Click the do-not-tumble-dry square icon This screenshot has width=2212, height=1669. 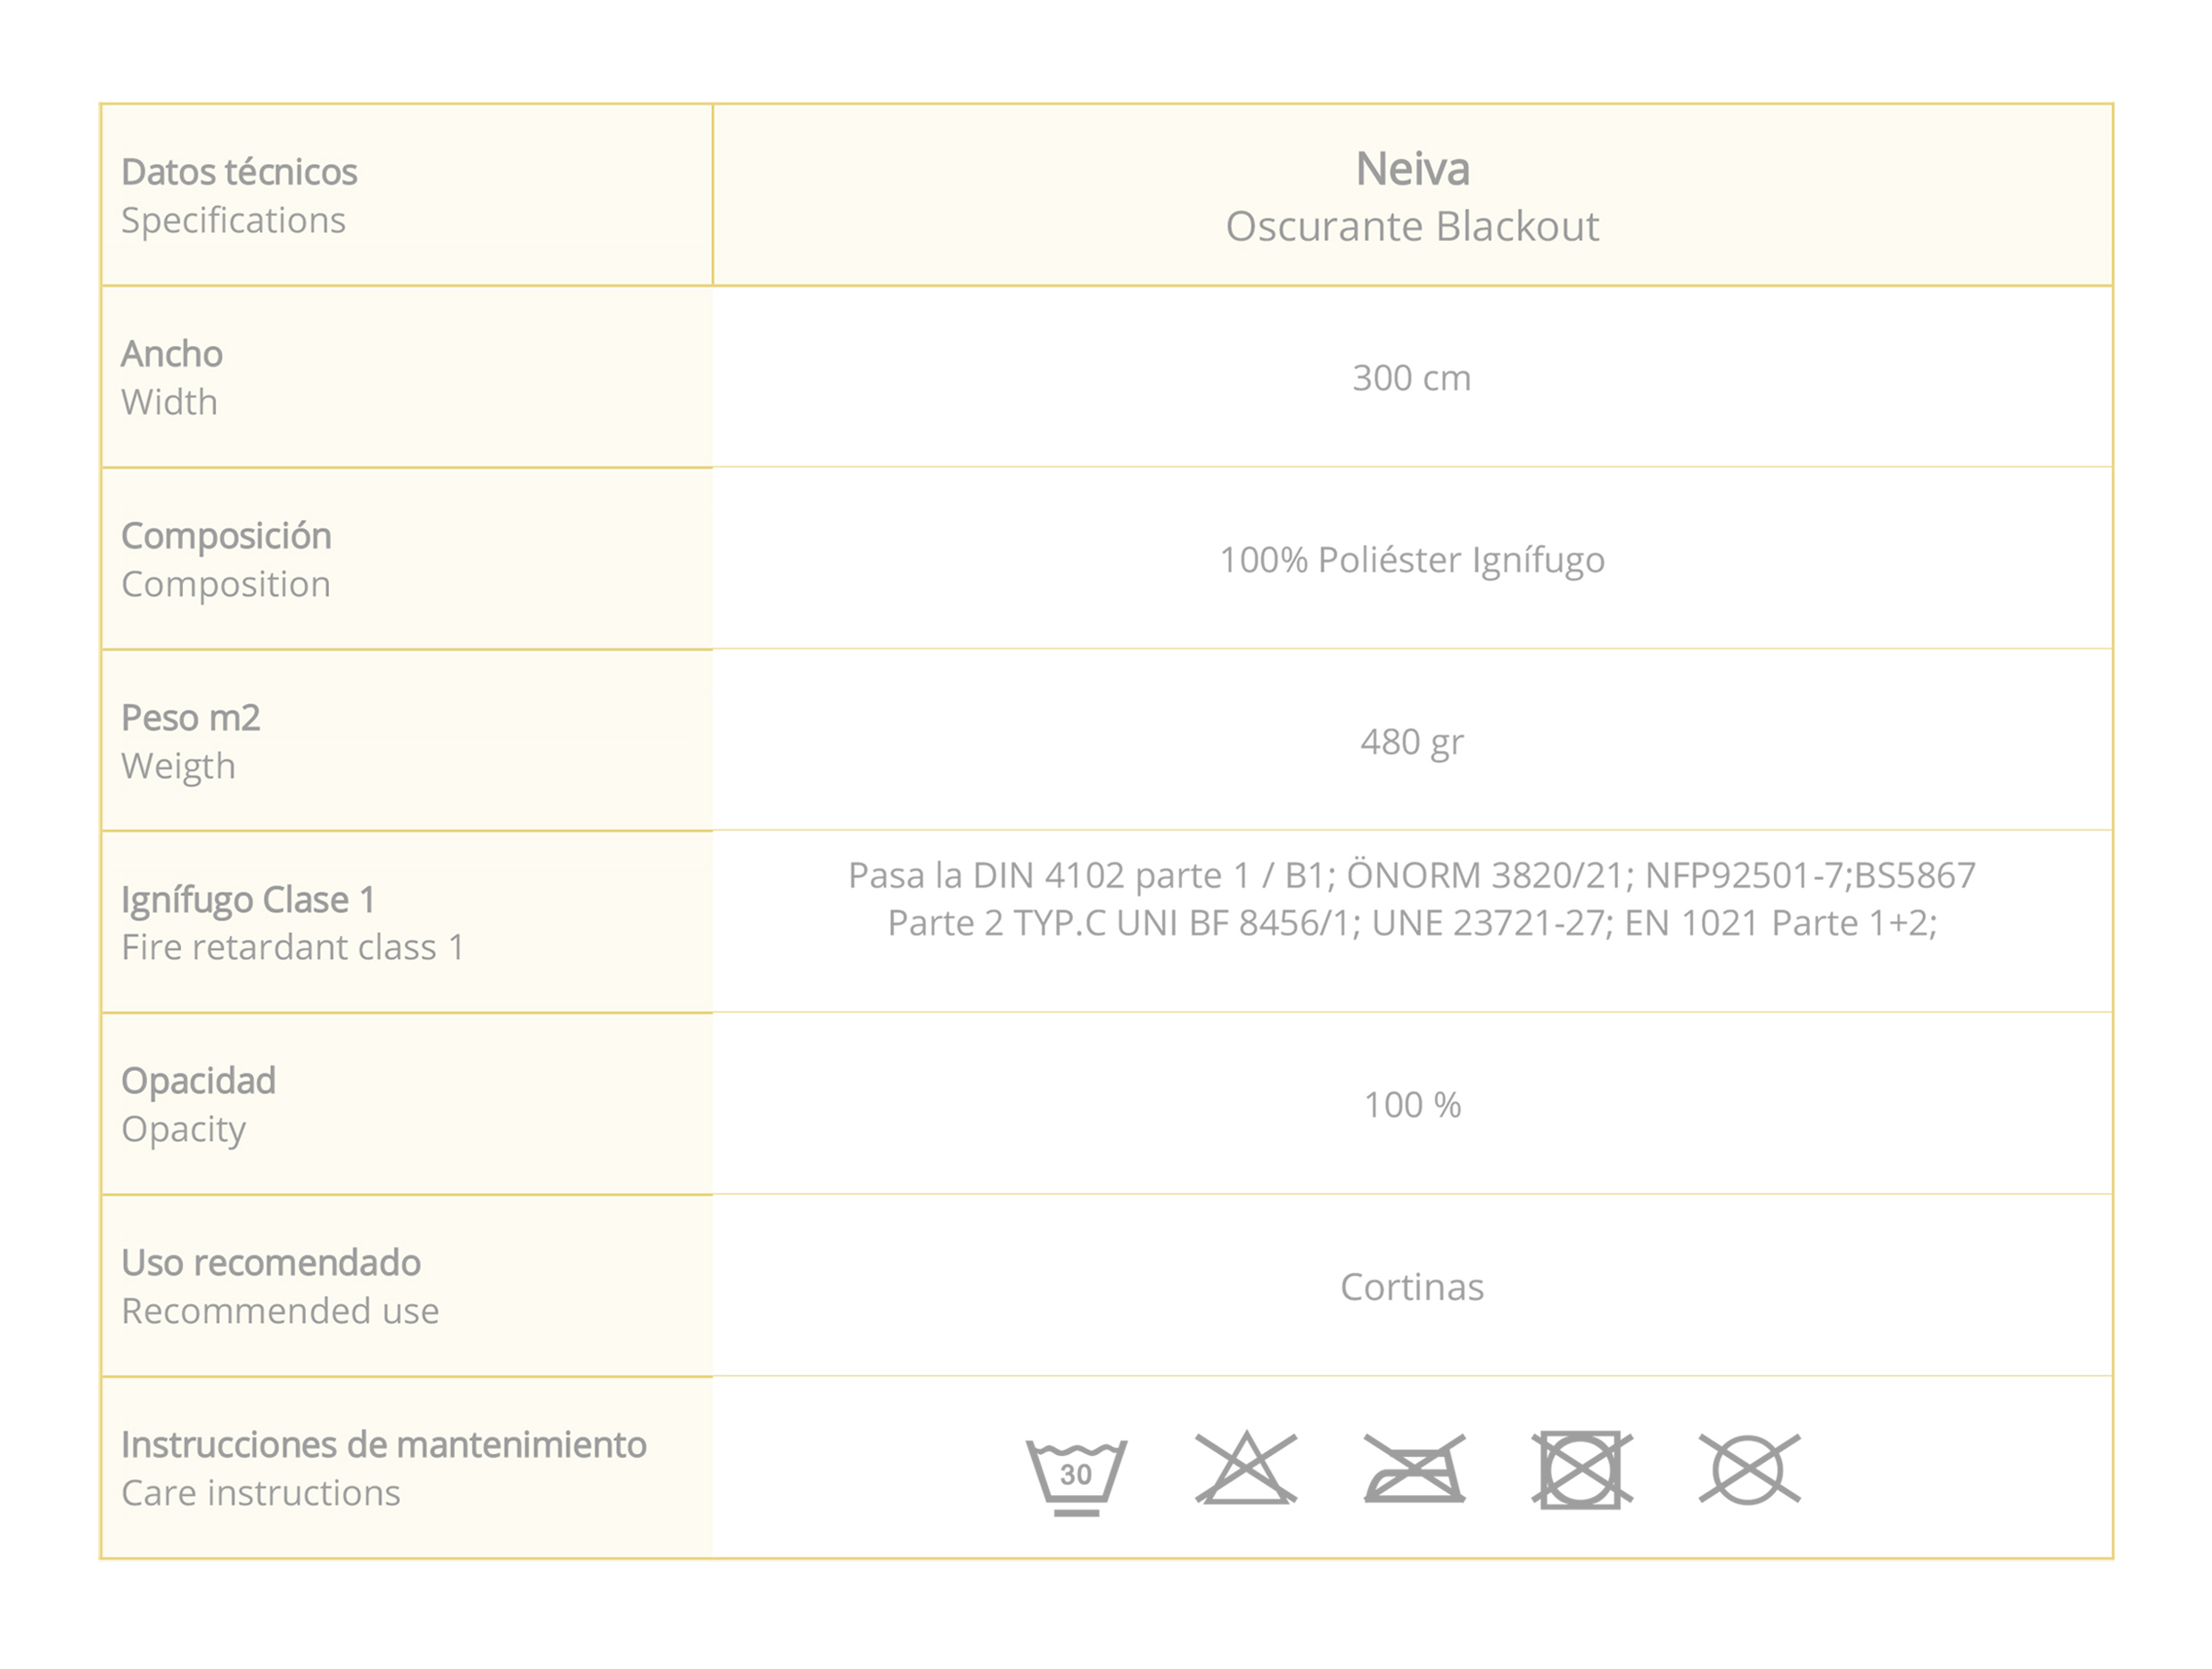click(1581, 1469)
